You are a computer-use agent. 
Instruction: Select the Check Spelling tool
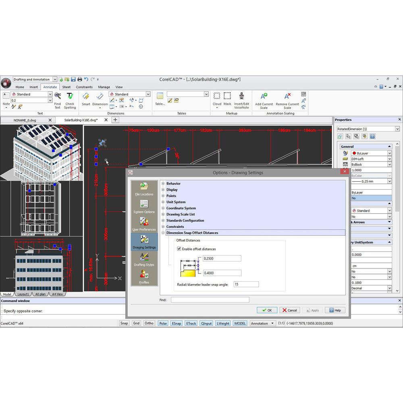(x=70, y=97)
